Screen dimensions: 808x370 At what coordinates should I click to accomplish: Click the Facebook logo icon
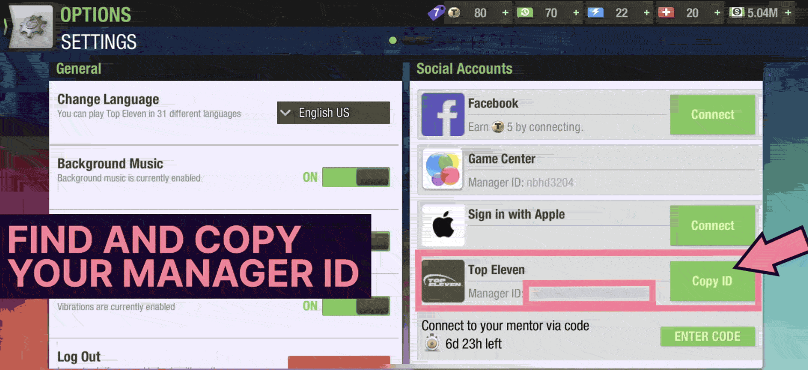click(x=443, y=115)
